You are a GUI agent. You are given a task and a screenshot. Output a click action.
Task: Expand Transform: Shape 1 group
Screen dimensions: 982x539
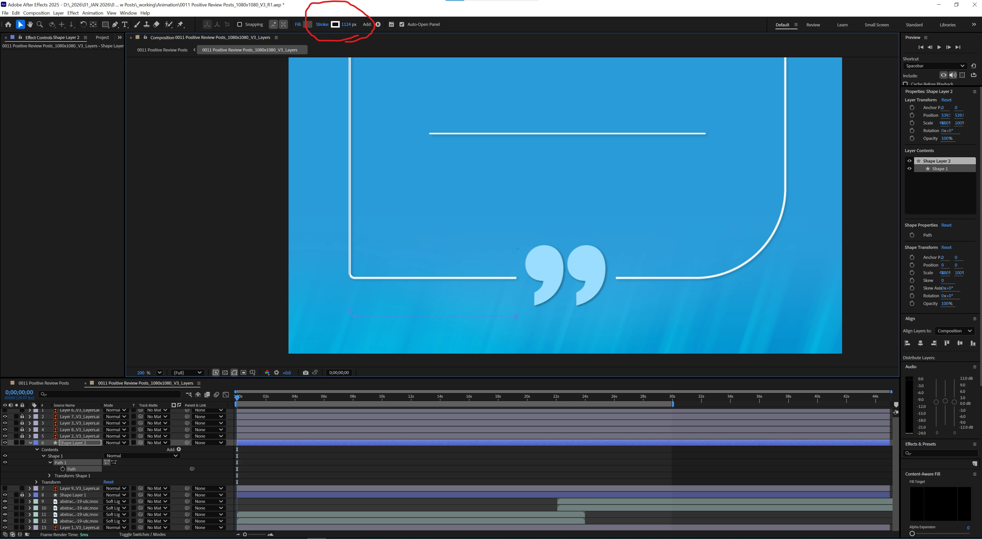click(x=49, y=475)
